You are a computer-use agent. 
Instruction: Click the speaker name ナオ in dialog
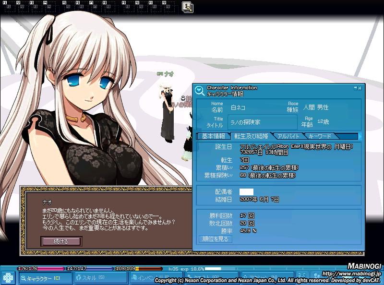coord(47,202)
